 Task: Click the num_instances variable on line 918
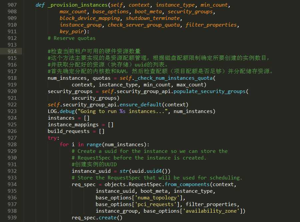(x=67, y=78)
